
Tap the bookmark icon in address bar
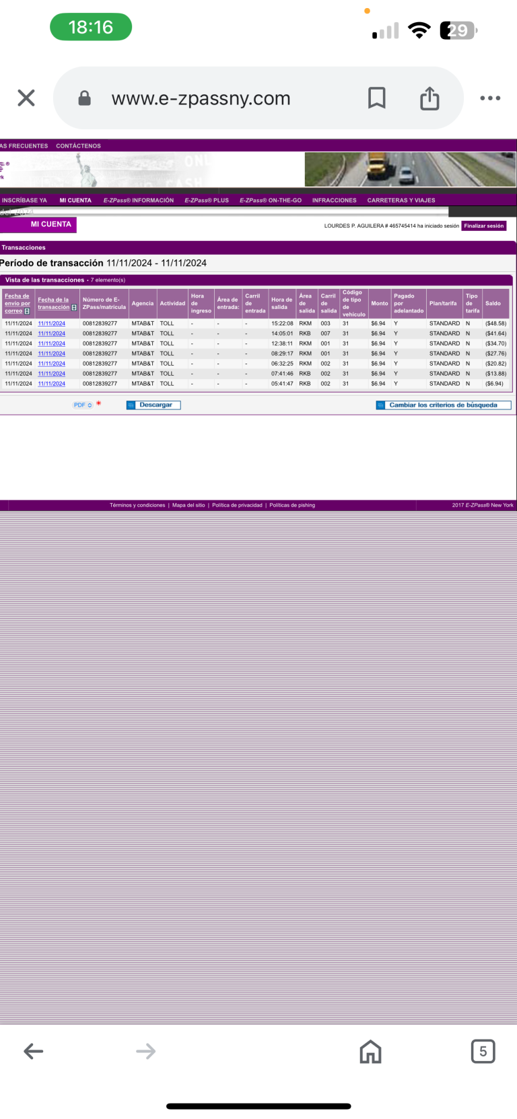click(376, 98)
